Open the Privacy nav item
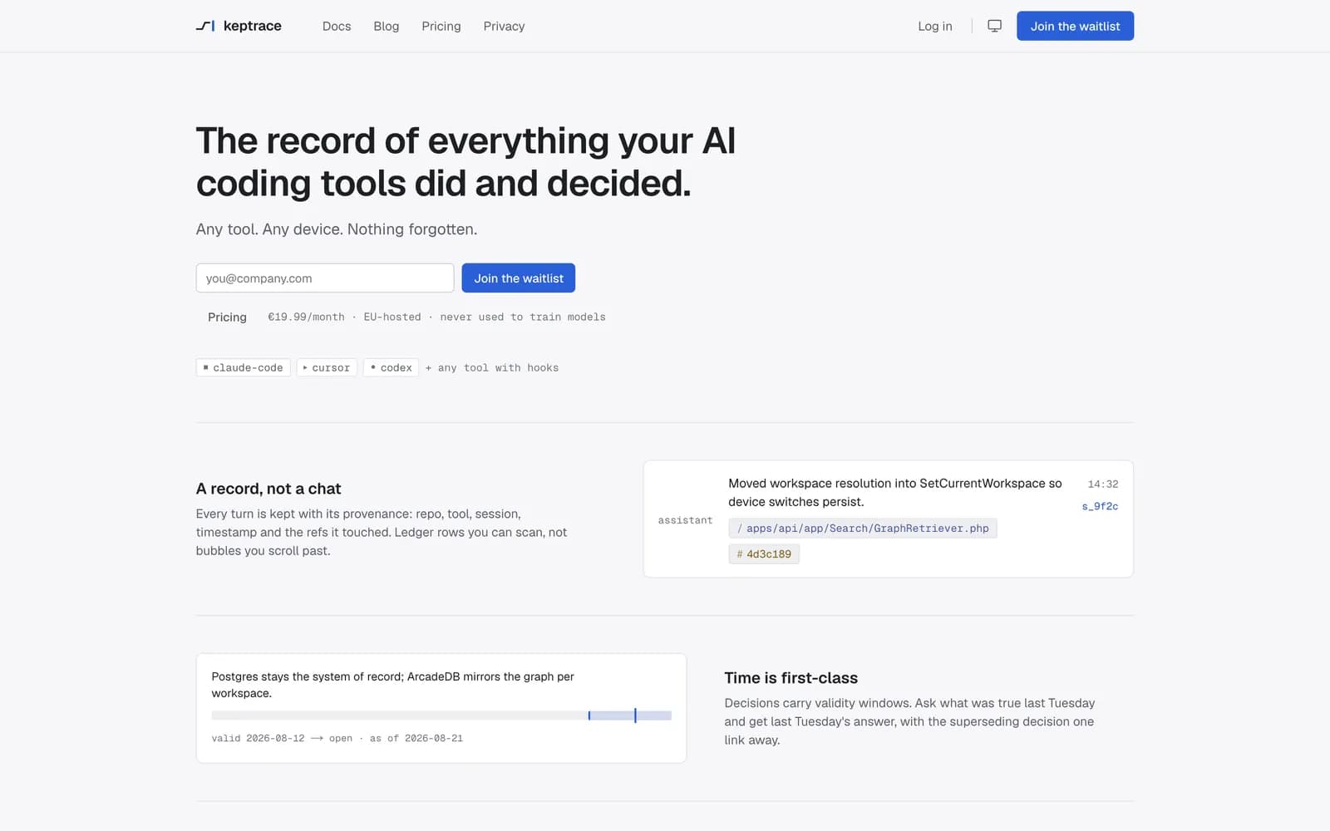The height and width of the screenshot is (831, 1330). coord(504,26)
